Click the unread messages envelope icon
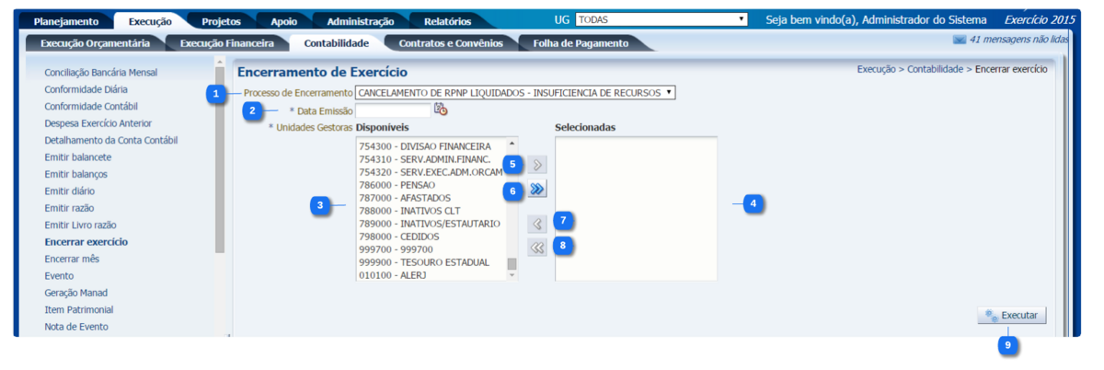Image resolution: width=1104 pixels, height=370 pixels. (960, 40)
